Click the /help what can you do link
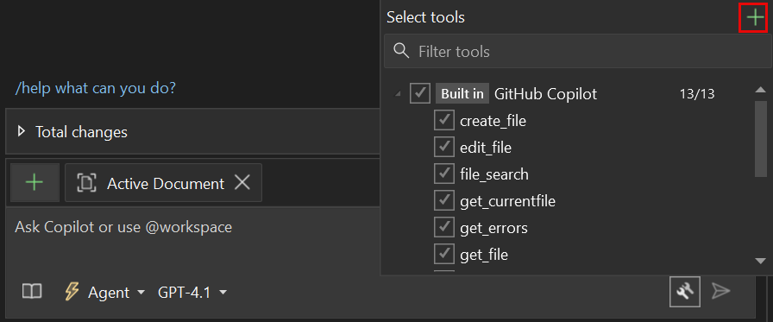773x322 pixels. 96,88
